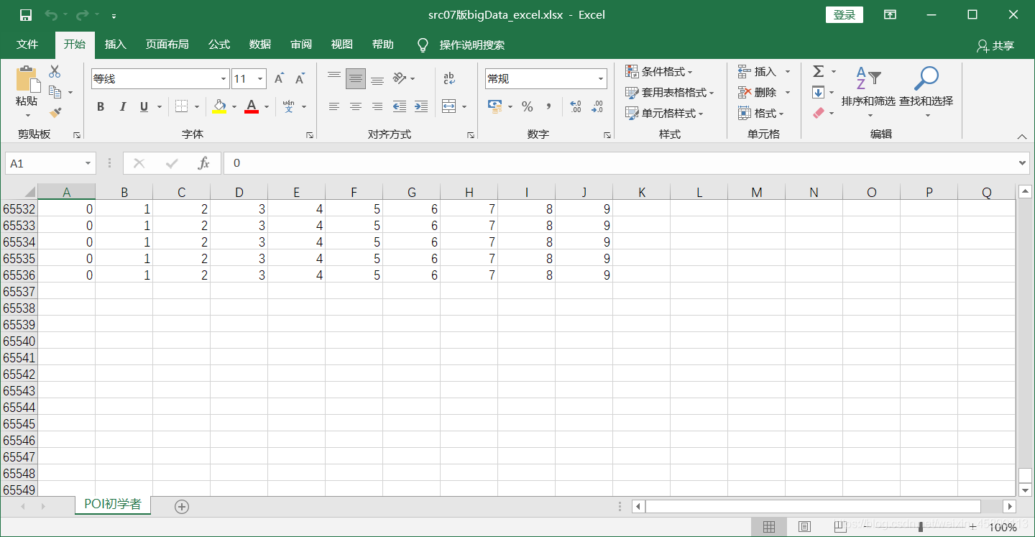Open the Name Box A1 dropdown arrow

pyautogui.click(x=88, y=163)
